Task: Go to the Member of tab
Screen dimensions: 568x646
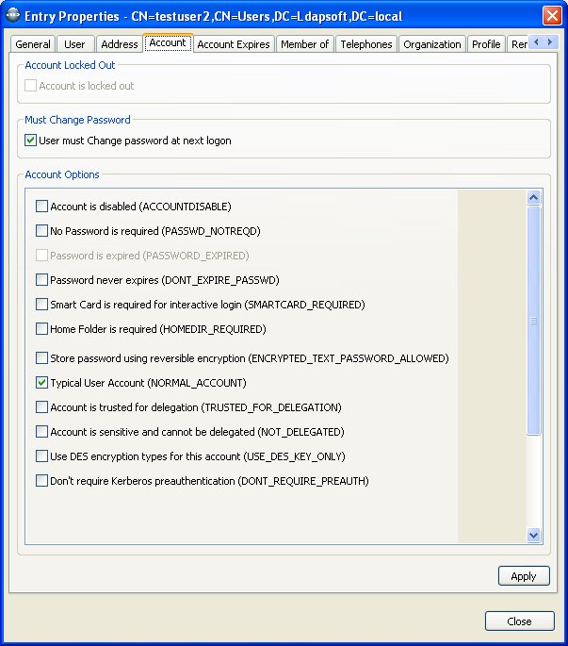Action: [304, 44]
